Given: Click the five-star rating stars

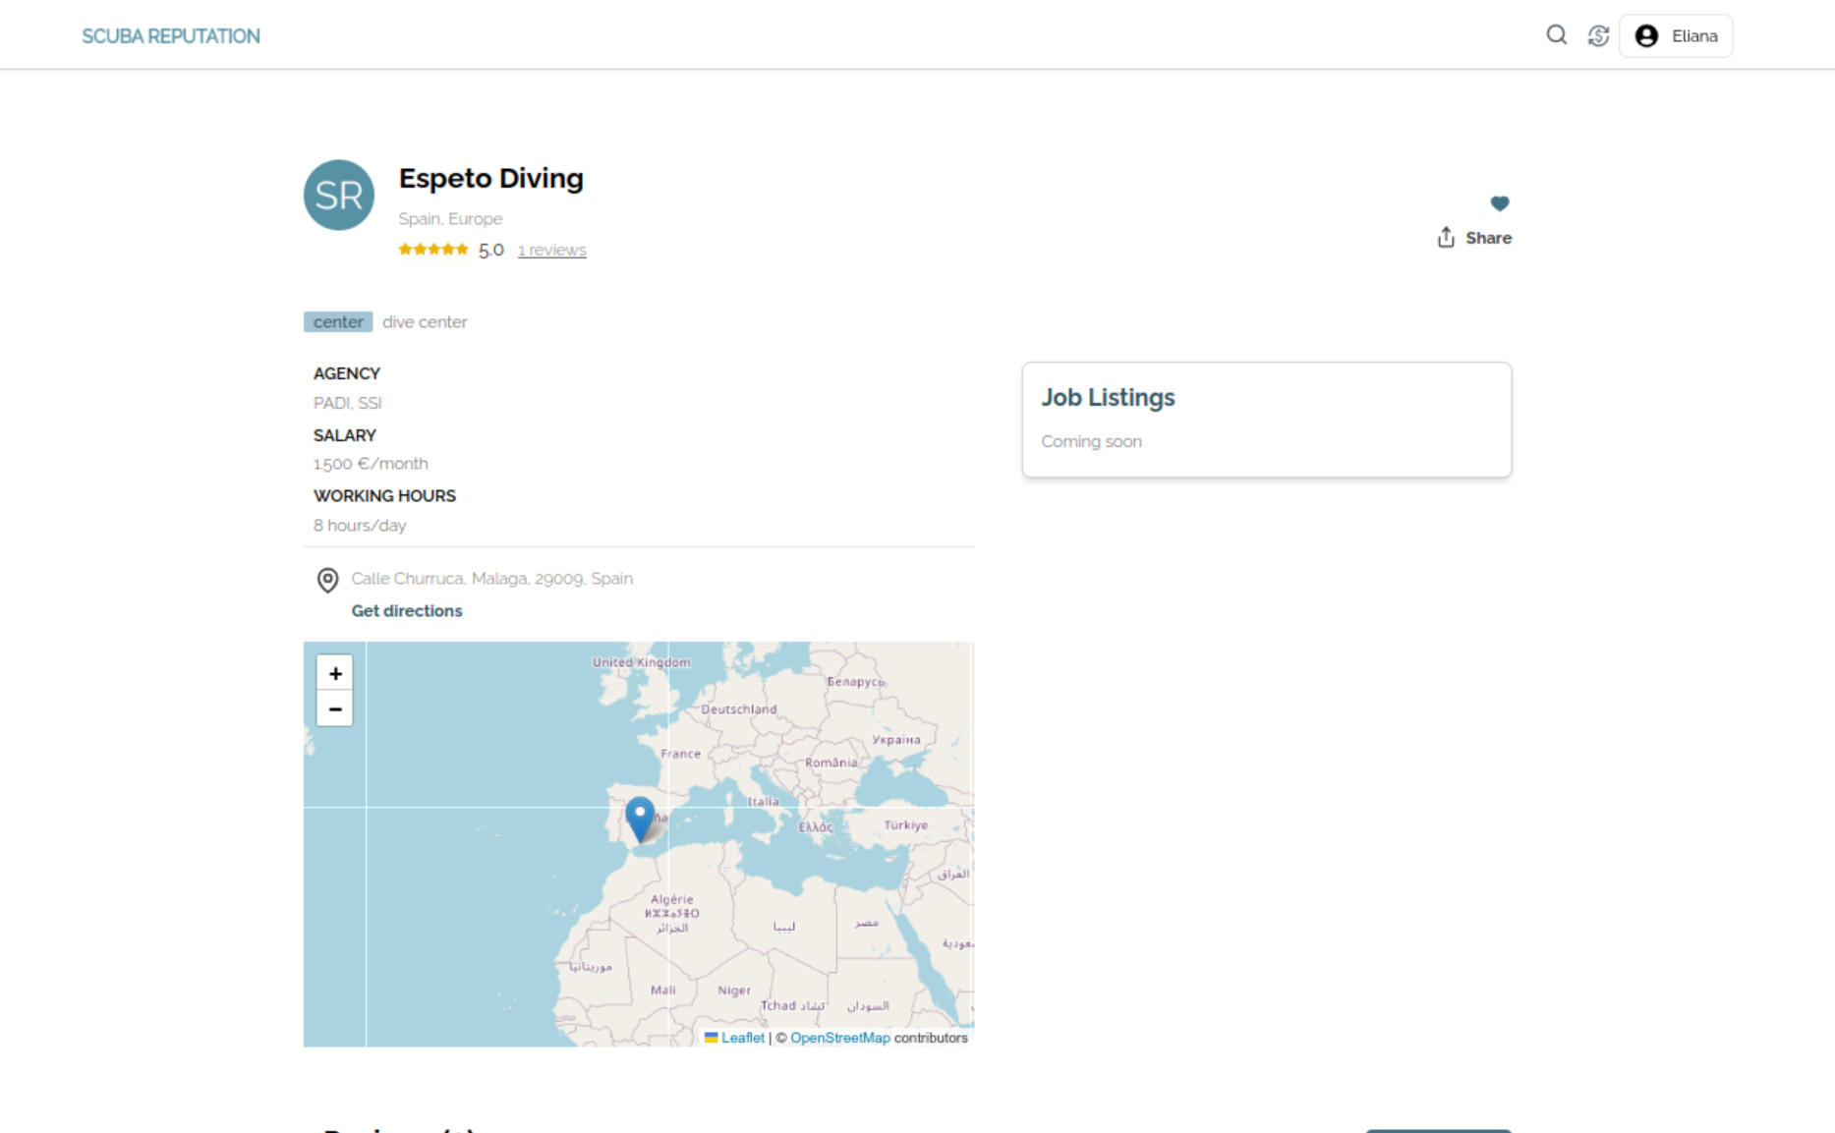Looking at the screenshot, I should [432, 250].
